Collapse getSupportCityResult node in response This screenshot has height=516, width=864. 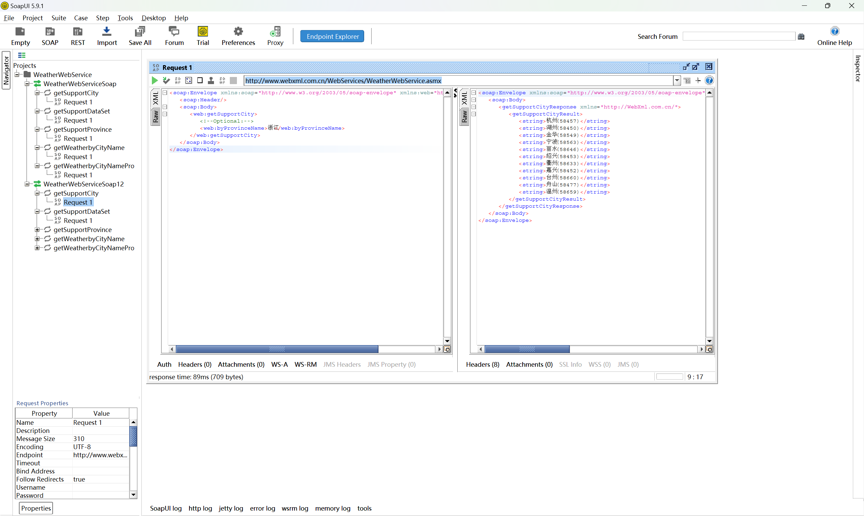[474, 114]
